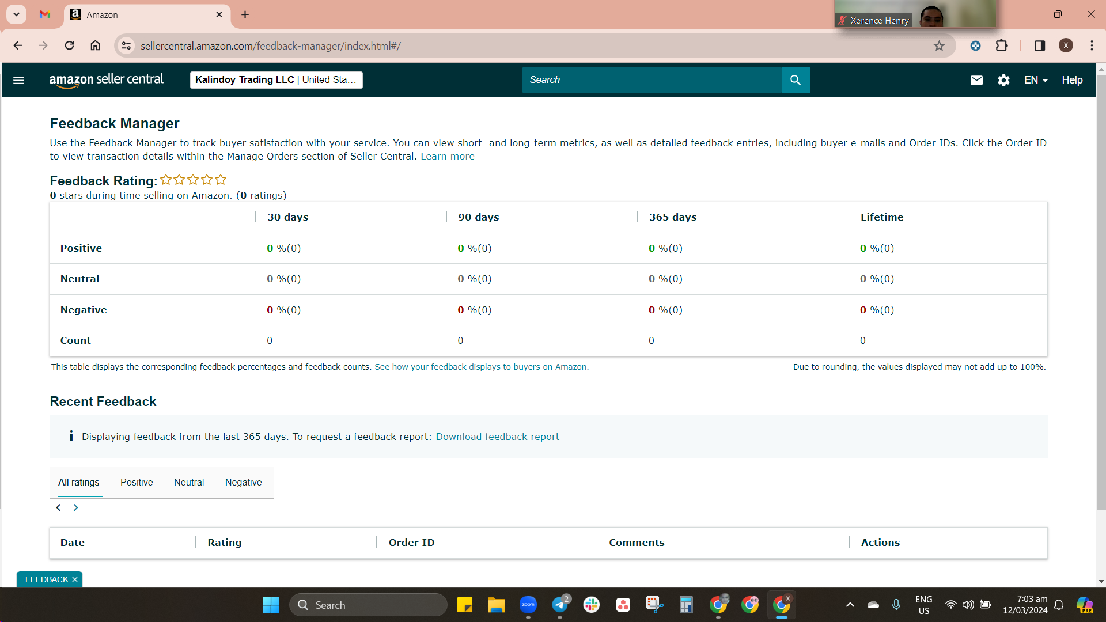Screen dimensions: 1106x622
Task: Open the Windows Start menu
Action: click(x=271, y=605)
